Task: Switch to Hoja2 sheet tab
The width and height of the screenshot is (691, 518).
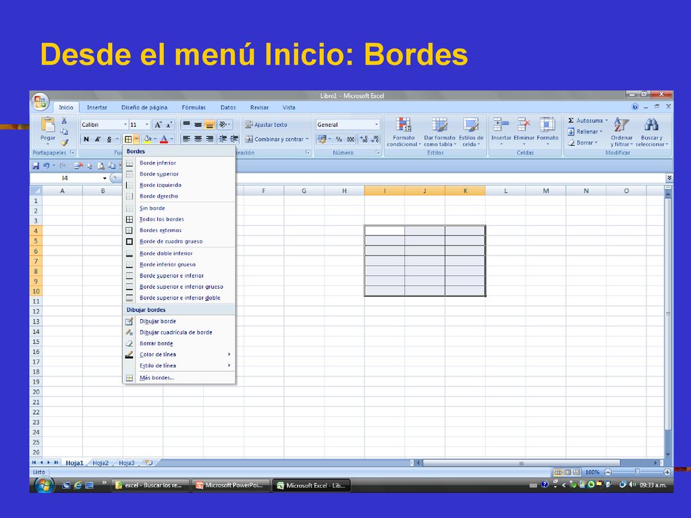Action: coord(101,463)
